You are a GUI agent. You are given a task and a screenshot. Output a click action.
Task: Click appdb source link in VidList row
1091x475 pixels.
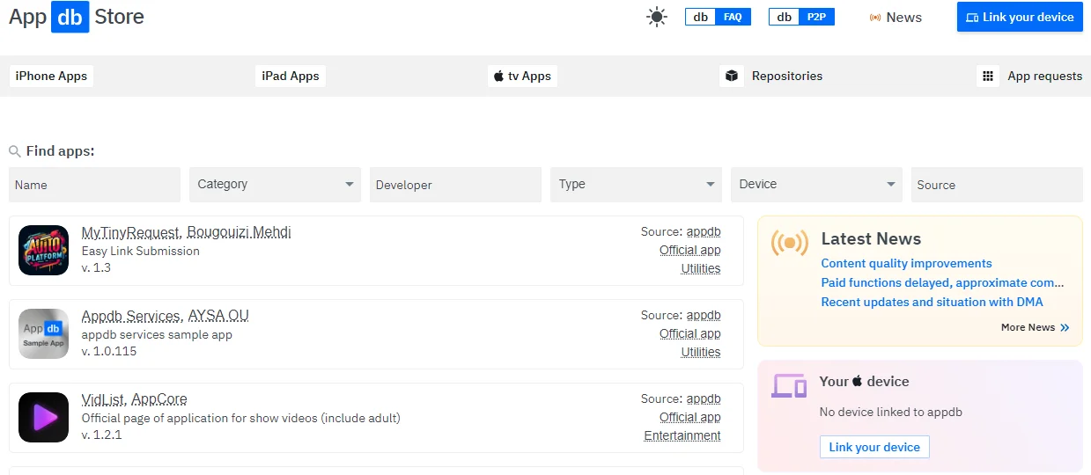(x=704, y=398)
